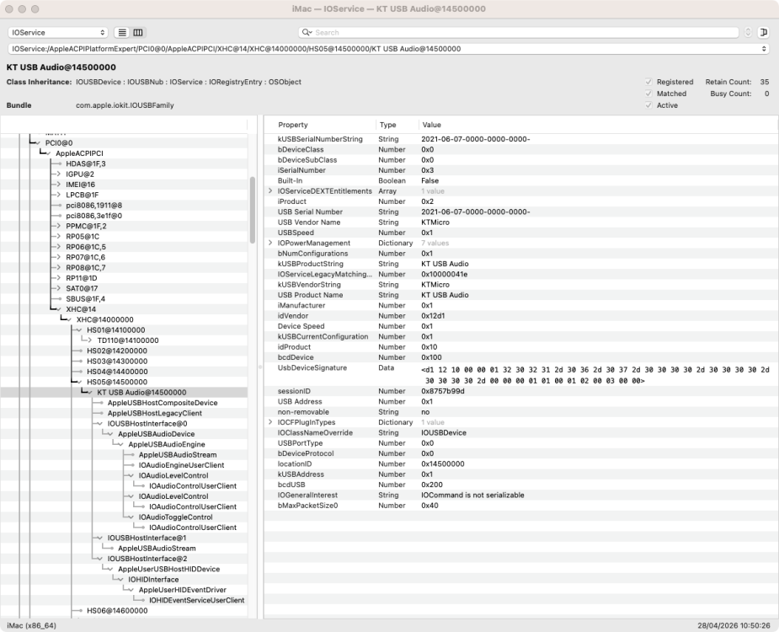This screenshot has width=779, height=632.
Task: Switch to column browser view icon
Action: point(138,32)
